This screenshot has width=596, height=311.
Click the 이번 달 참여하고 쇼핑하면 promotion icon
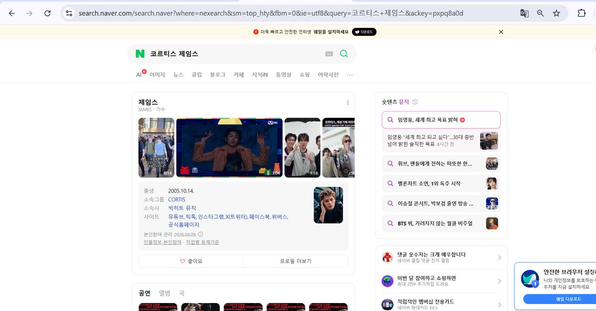coord(387,281)
